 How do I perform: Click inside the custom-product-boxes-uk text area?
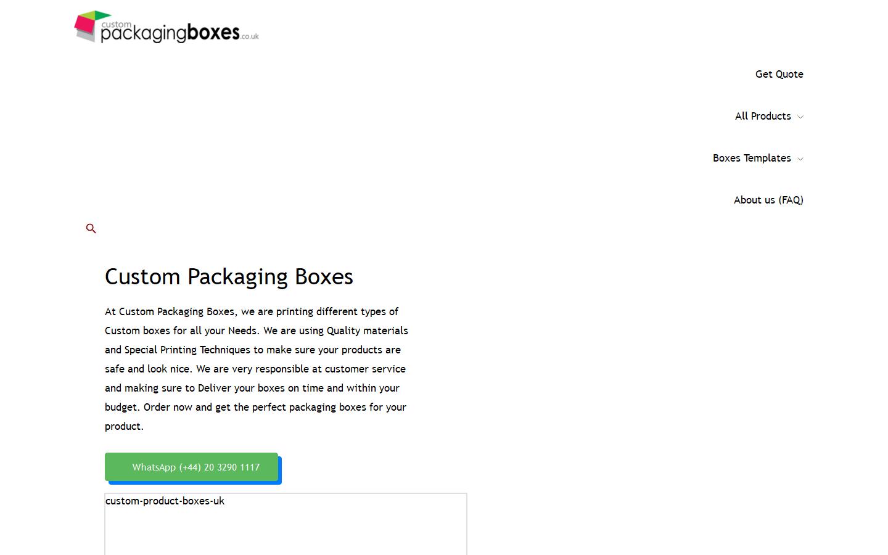coord(286,524)
